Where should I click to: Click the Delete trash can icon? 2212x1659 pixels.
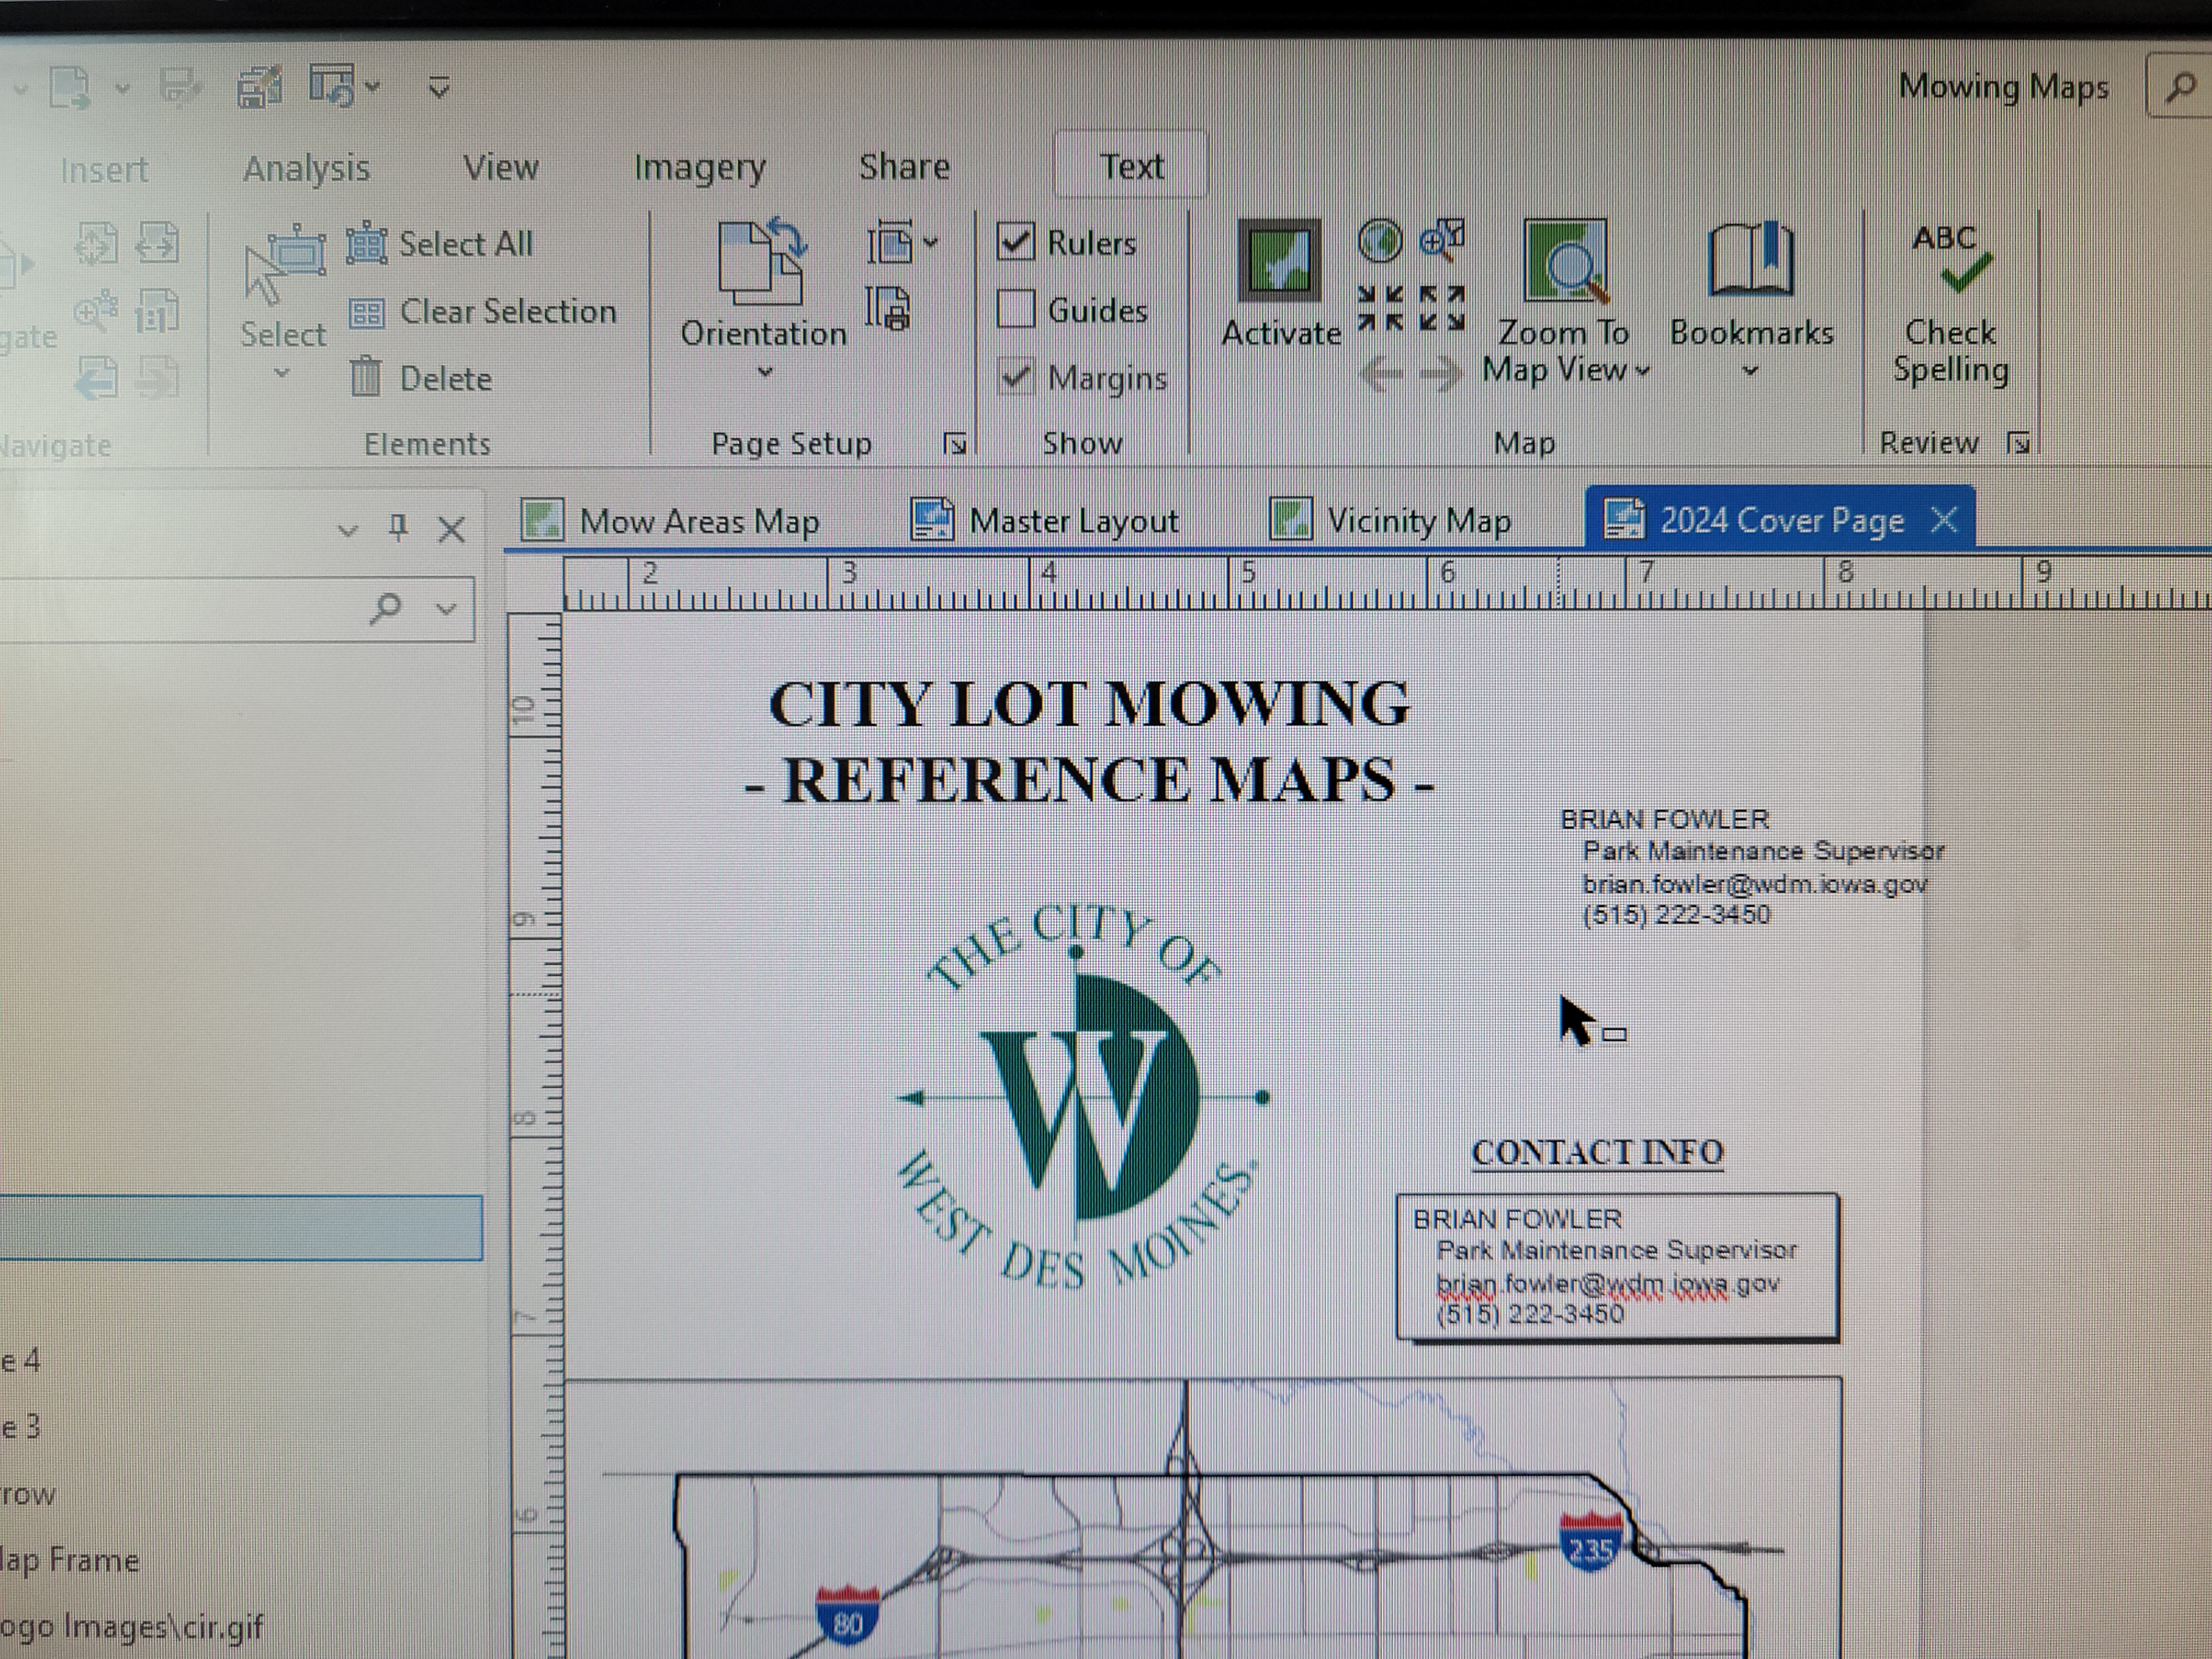pyautogui.click(x=366, y=377)
